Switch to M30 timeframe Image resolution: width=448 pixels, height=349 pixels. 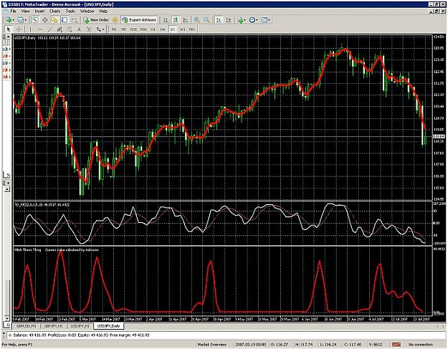143,29
